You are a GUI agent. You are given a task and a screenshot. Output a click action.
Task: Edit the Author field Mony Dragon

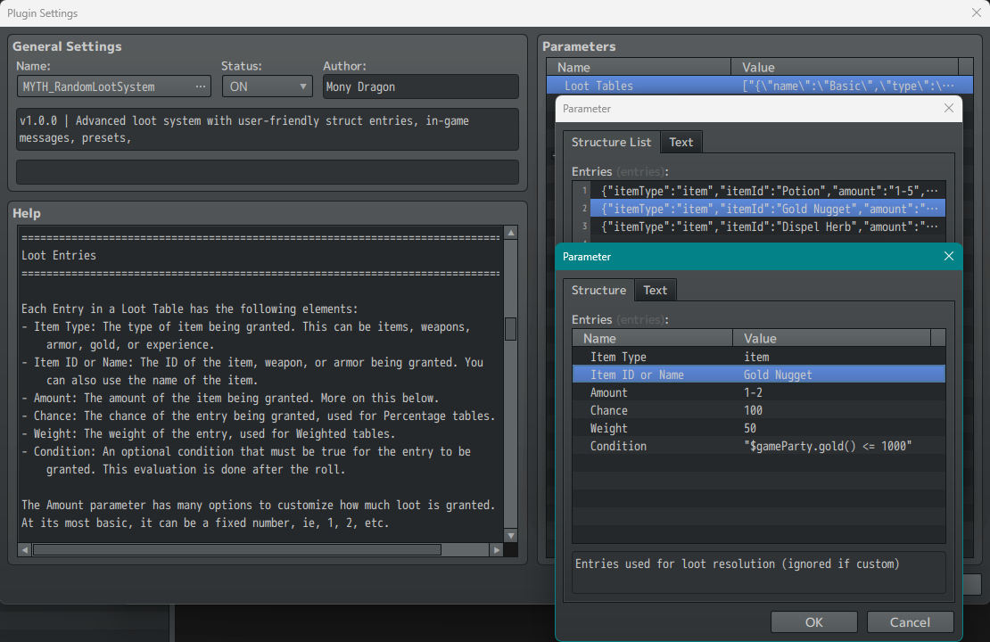(x=420, y=86)
